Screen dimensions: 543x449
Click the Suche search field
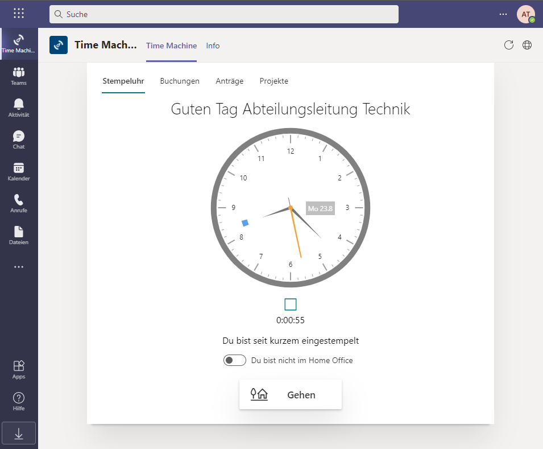224,14
